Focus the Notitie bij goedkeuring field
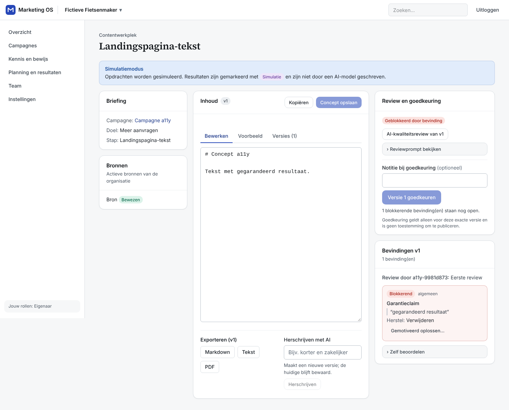This screenshot has width=509, height=410. coord(435,180)
